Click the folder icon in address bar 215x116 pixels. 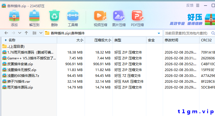pos(47,33)
